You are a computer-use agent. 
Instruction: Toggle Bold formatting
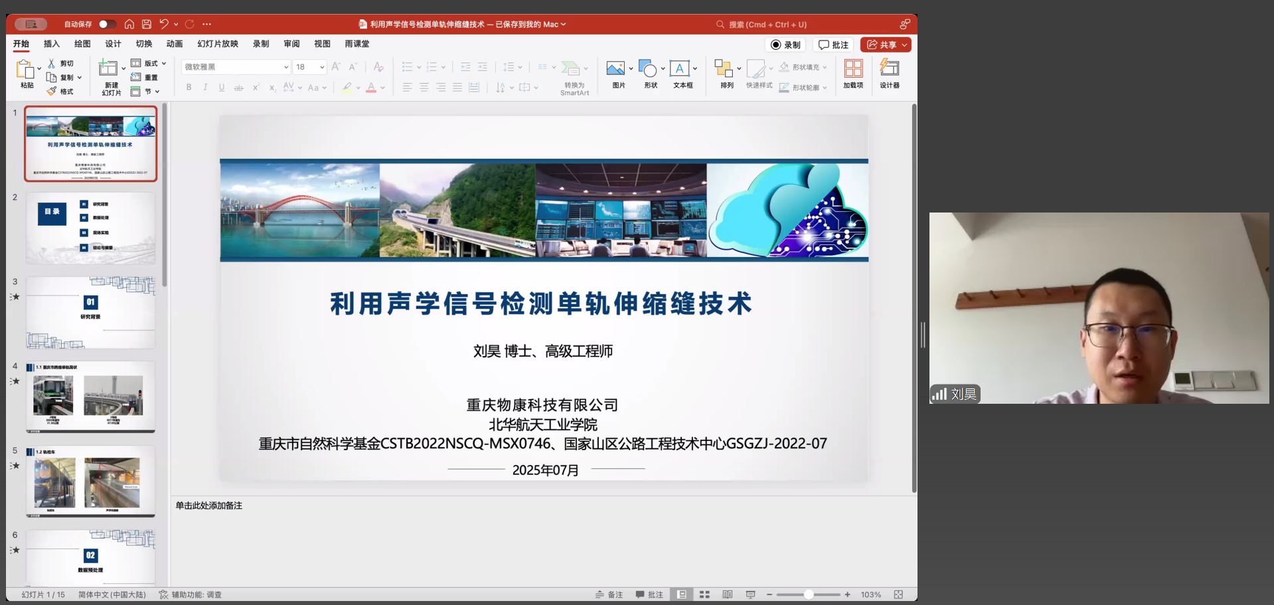pos(189,87)
